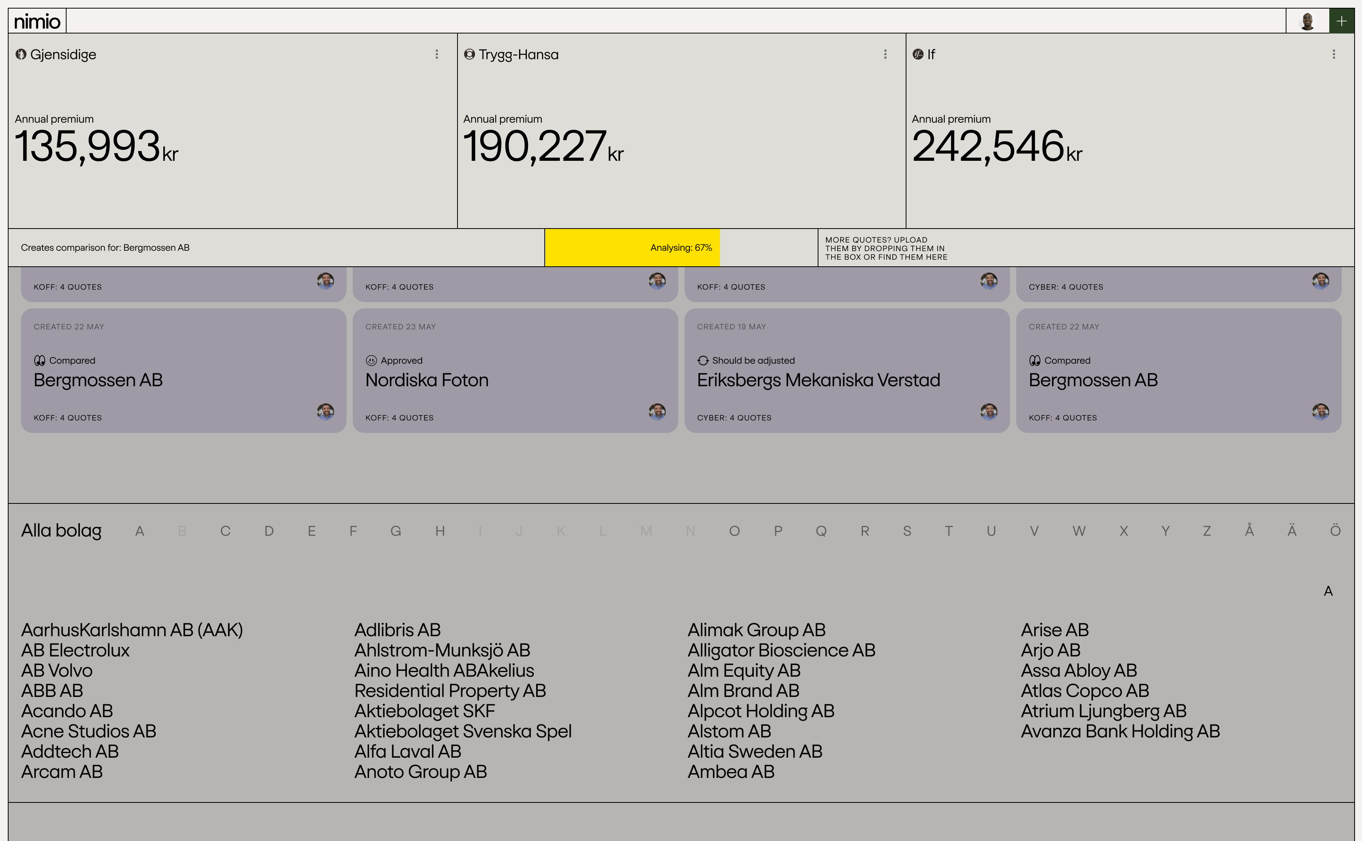Viewport: 1362px width, 841px height.
Task: Click the If insurer logo icon
Action: tap(918, 54)
